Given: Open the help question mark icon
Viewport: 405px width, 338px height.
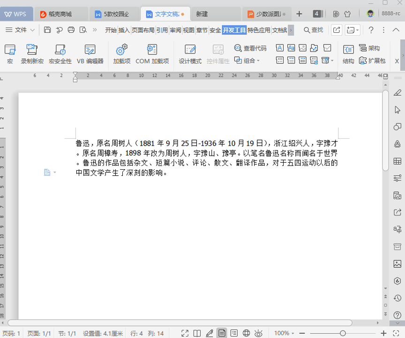Looking at the screenshot, I should (x=371, y=30).
